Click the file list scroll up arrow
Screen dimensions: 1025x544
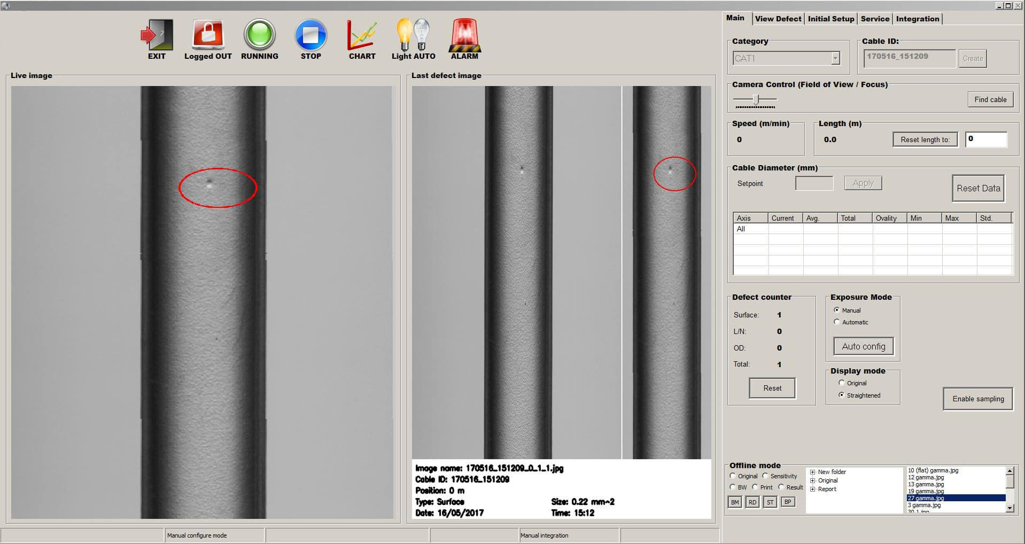[x=1010, y=471]
